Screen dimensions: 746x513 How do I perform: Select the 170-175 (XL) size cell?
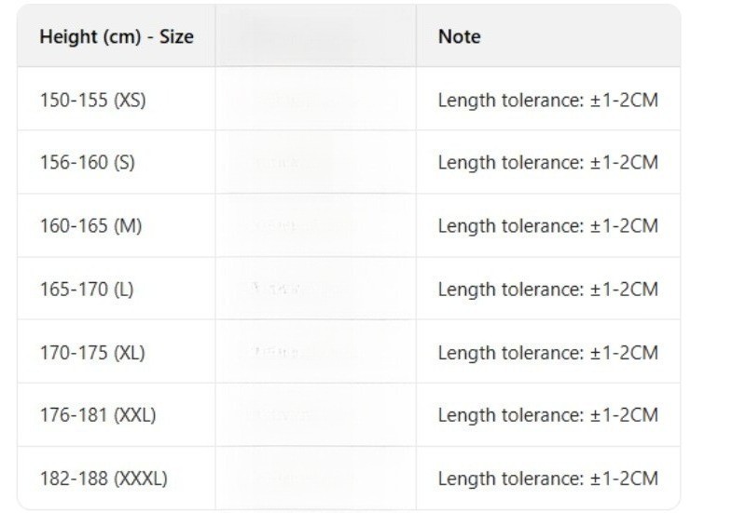pyautogui.click(x=92, y=352)
